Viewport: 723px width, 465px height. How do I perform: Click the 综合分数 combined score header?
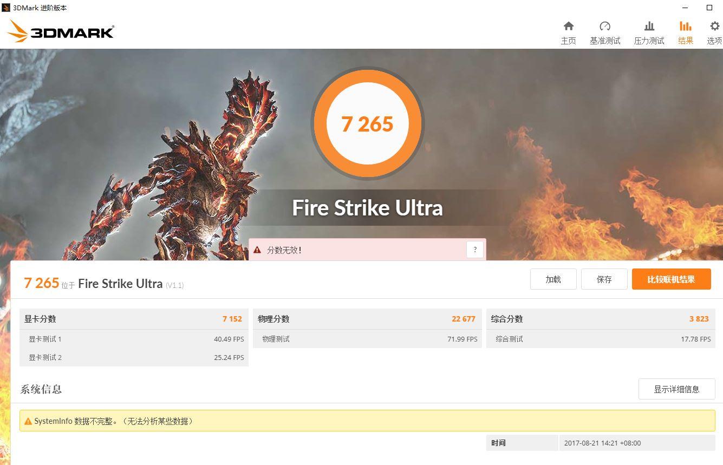[507, 319]
